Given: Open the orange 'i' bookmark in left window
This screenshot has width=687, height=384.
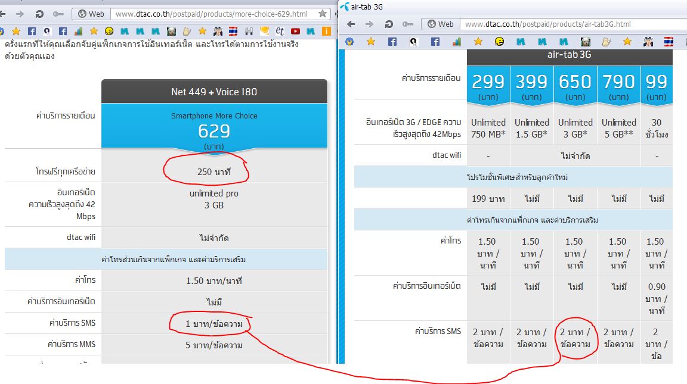Looking at the screenshot, I should 326,31.
